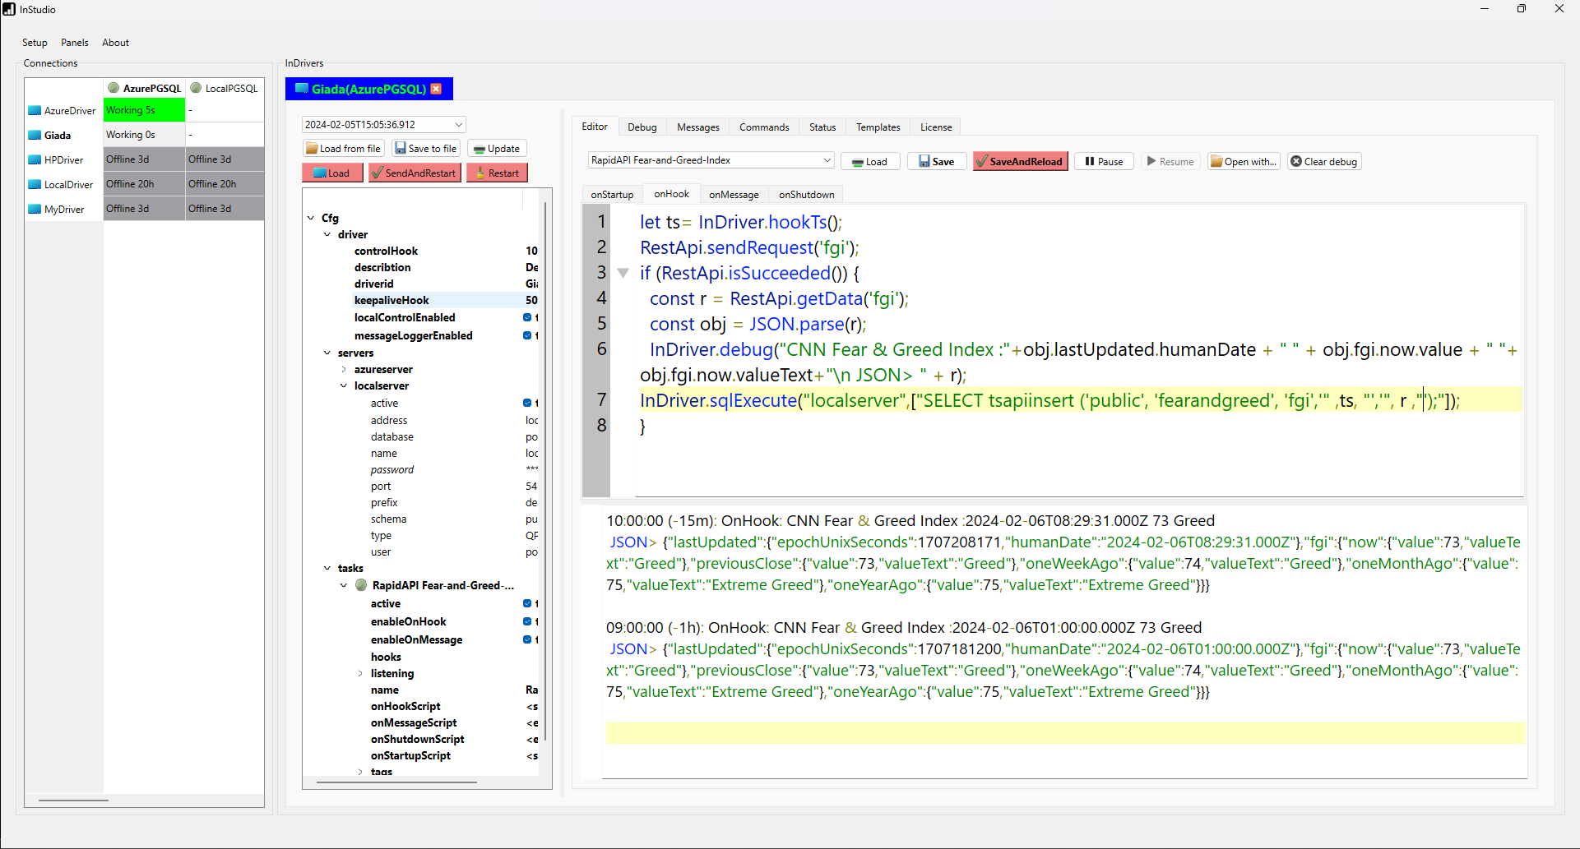Click the Working 5s green status cell
Screen dimensions: 1580x849
tap(144, 110)
